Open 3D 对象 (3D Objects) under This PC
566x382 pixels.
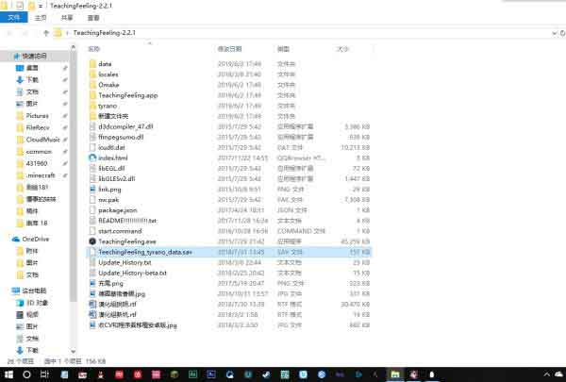37,303
